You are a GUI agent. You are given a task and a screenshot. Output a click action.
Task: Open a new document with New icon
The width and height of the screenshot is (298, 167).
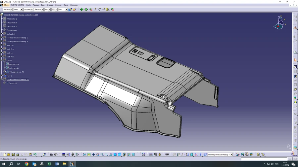coord(5,154)
